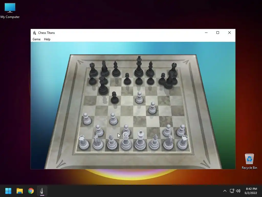The image size is (262, 197).
Task: Click the black pawn on d7
Action: point(127,79)
